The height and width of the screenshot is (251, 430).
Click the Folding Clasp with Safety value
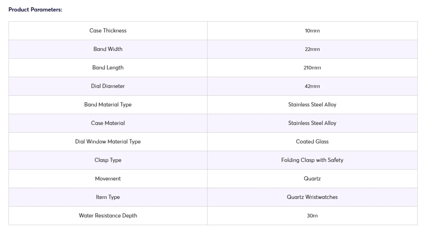(312, 160)
